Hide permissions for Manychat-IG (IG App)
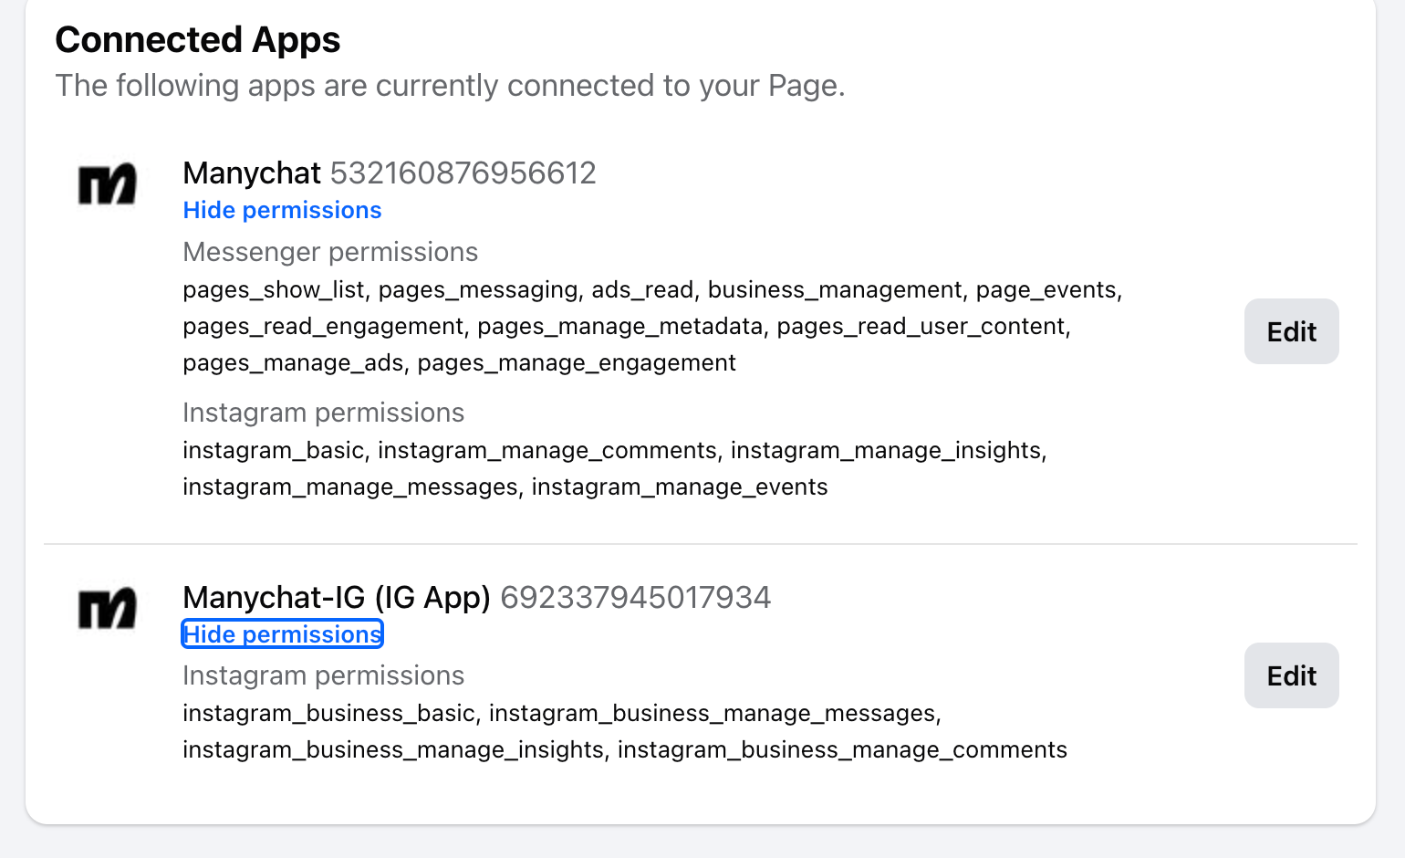The height and width of the screenshot is (858, 1405). coord(282,634)
